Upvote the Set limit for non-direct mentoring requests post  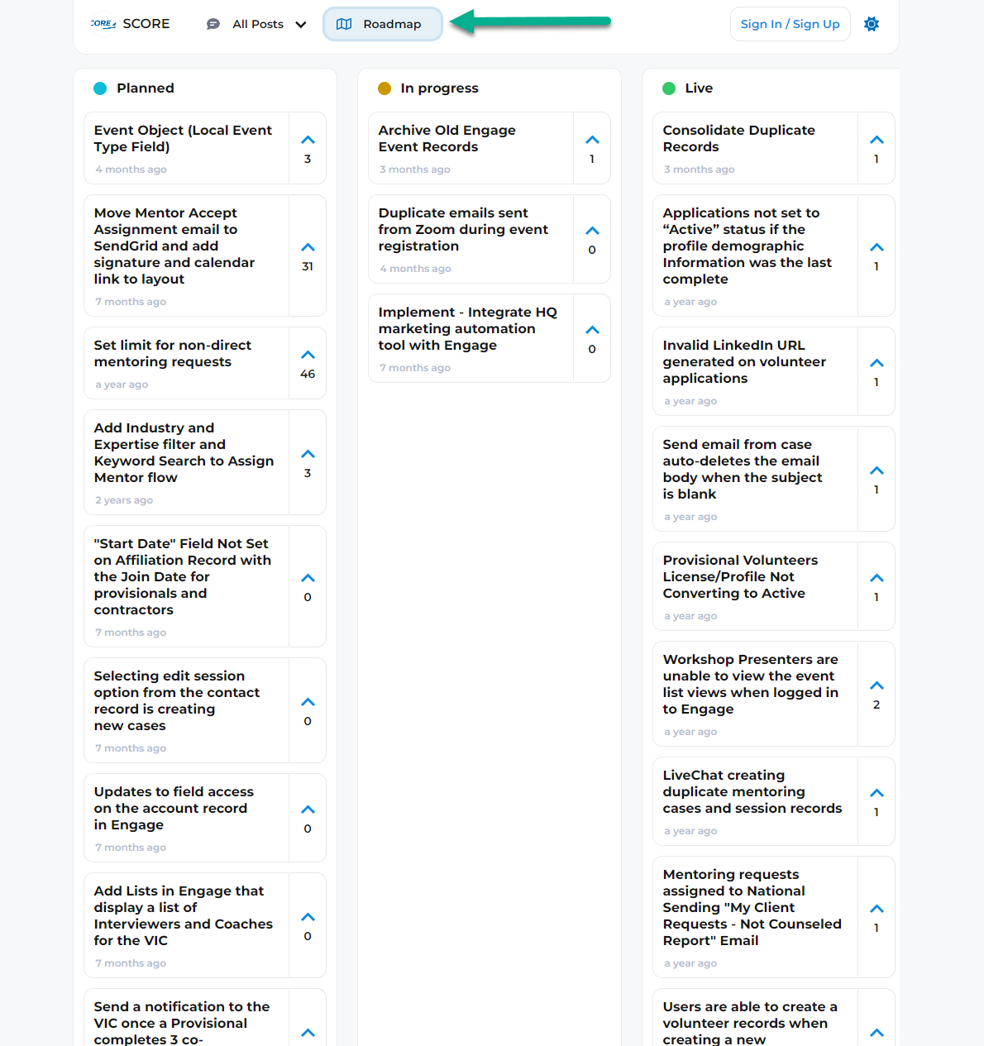pyautogui.click(x=308, y=355)
